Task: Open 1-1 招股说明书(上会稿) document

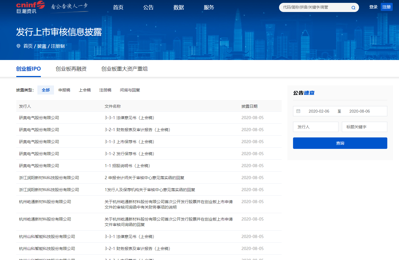Action: click(127, 166)
